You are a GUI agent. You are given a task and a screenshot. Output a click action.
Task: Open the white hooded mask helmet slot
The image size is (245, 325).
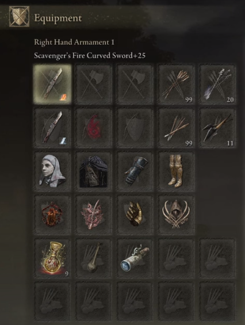[52, 171]
